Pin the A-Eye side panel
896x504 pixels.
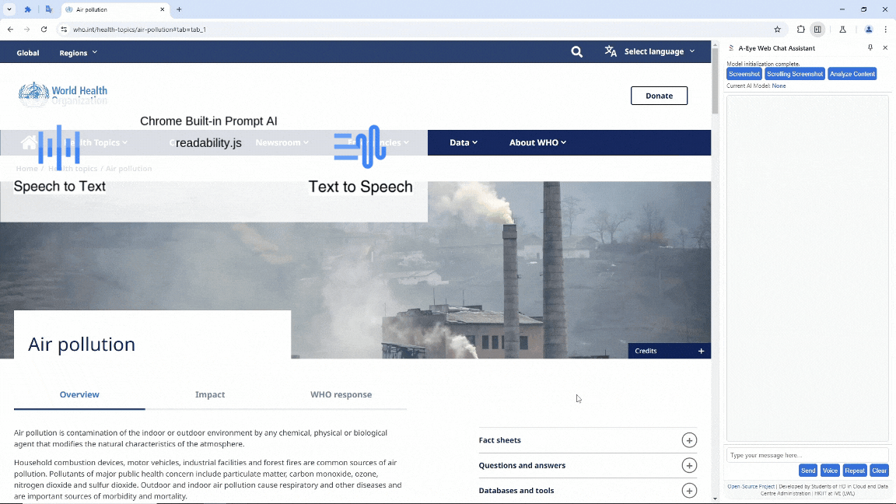click(870, 48)
